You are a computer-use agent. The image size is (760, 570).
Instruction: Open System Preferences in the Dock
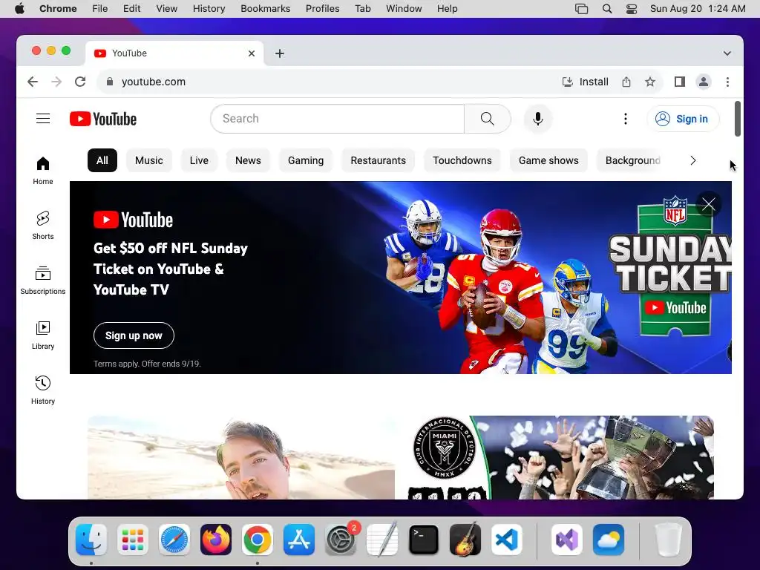341,540
